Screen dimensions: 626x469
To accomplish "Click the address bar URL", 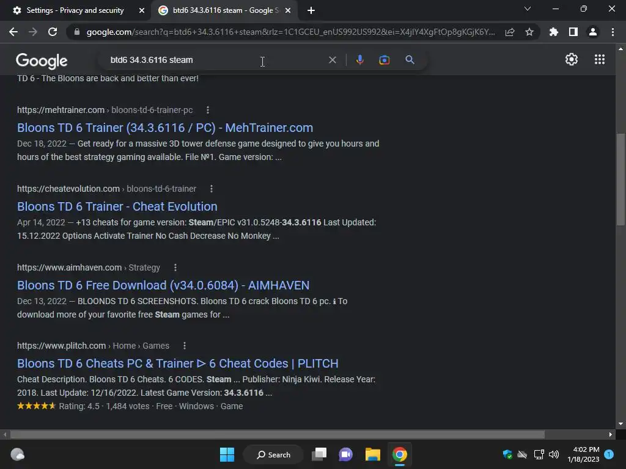I will [290, 32].
